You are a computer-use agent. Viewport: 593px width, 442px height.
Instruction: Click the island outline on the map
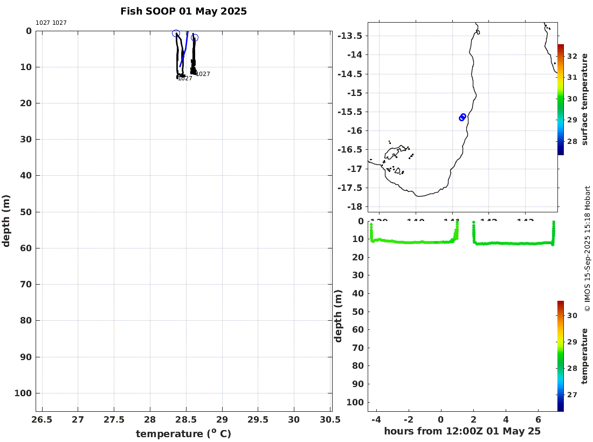[396, 152]
